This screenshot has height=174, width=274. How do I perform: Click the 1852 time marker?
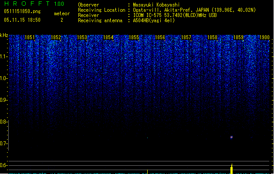[56, 37]
